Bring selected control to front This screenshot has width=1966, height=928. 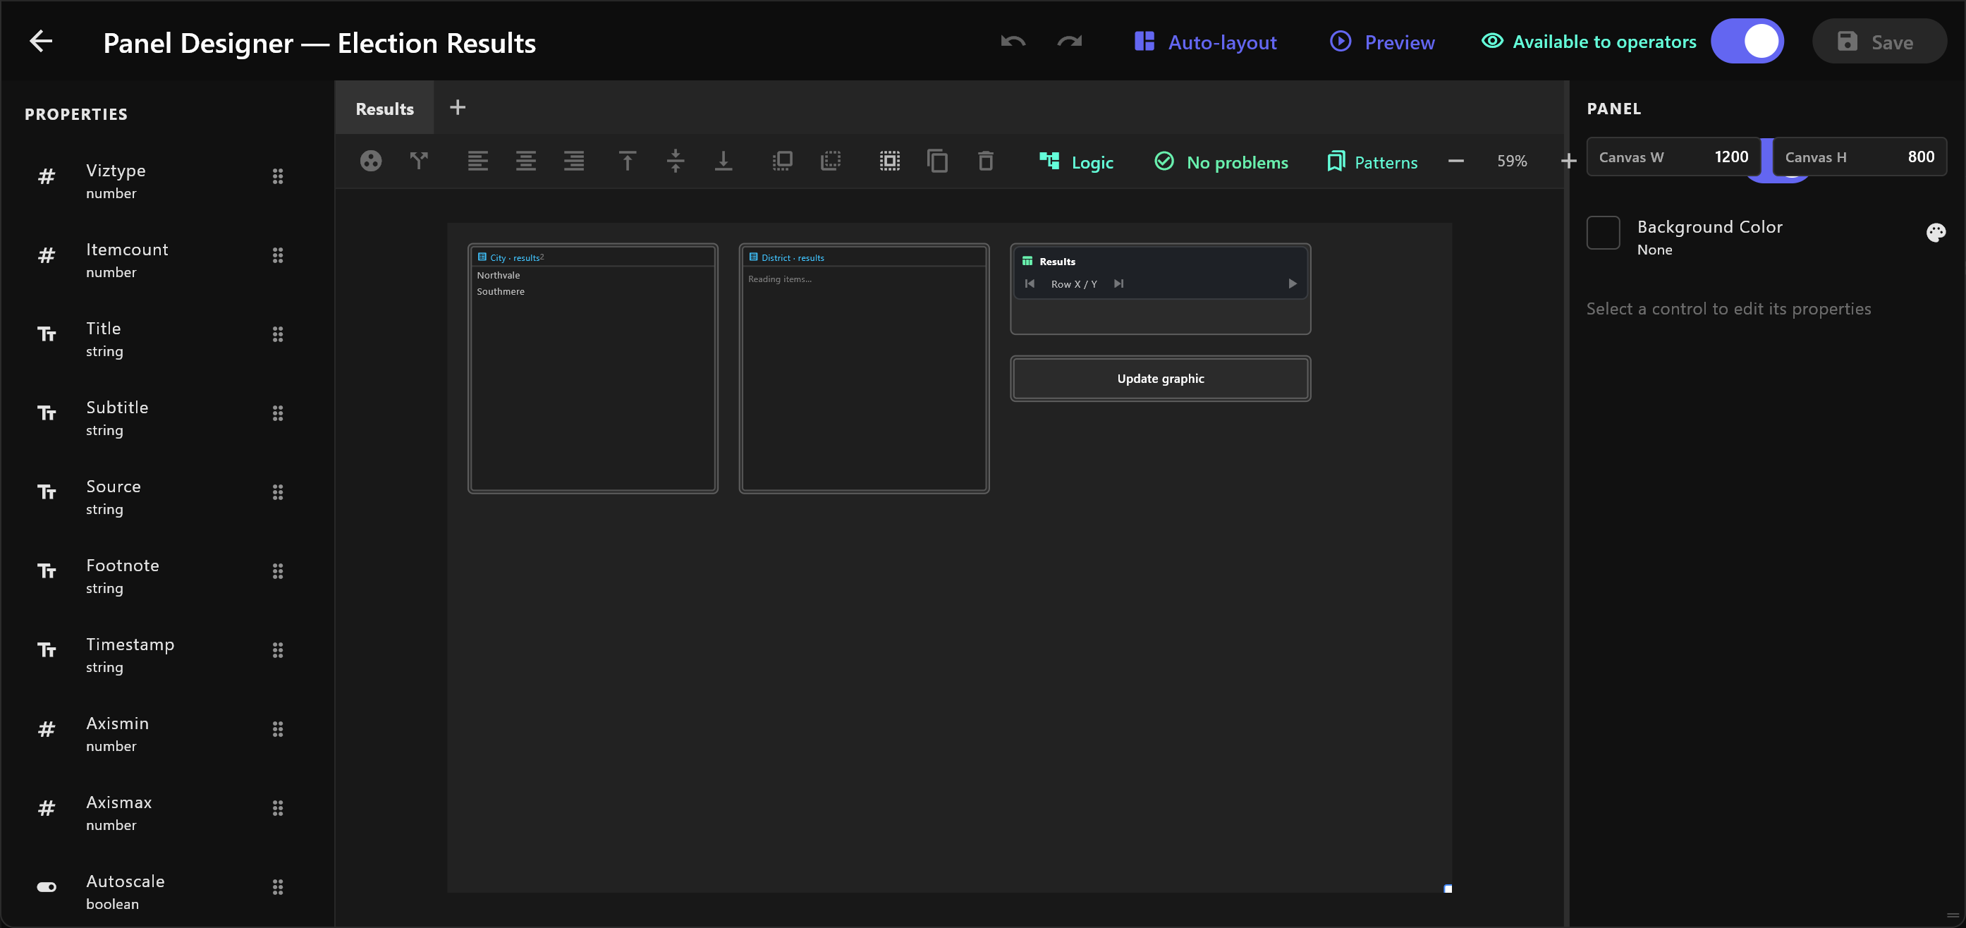coord(782,161)
